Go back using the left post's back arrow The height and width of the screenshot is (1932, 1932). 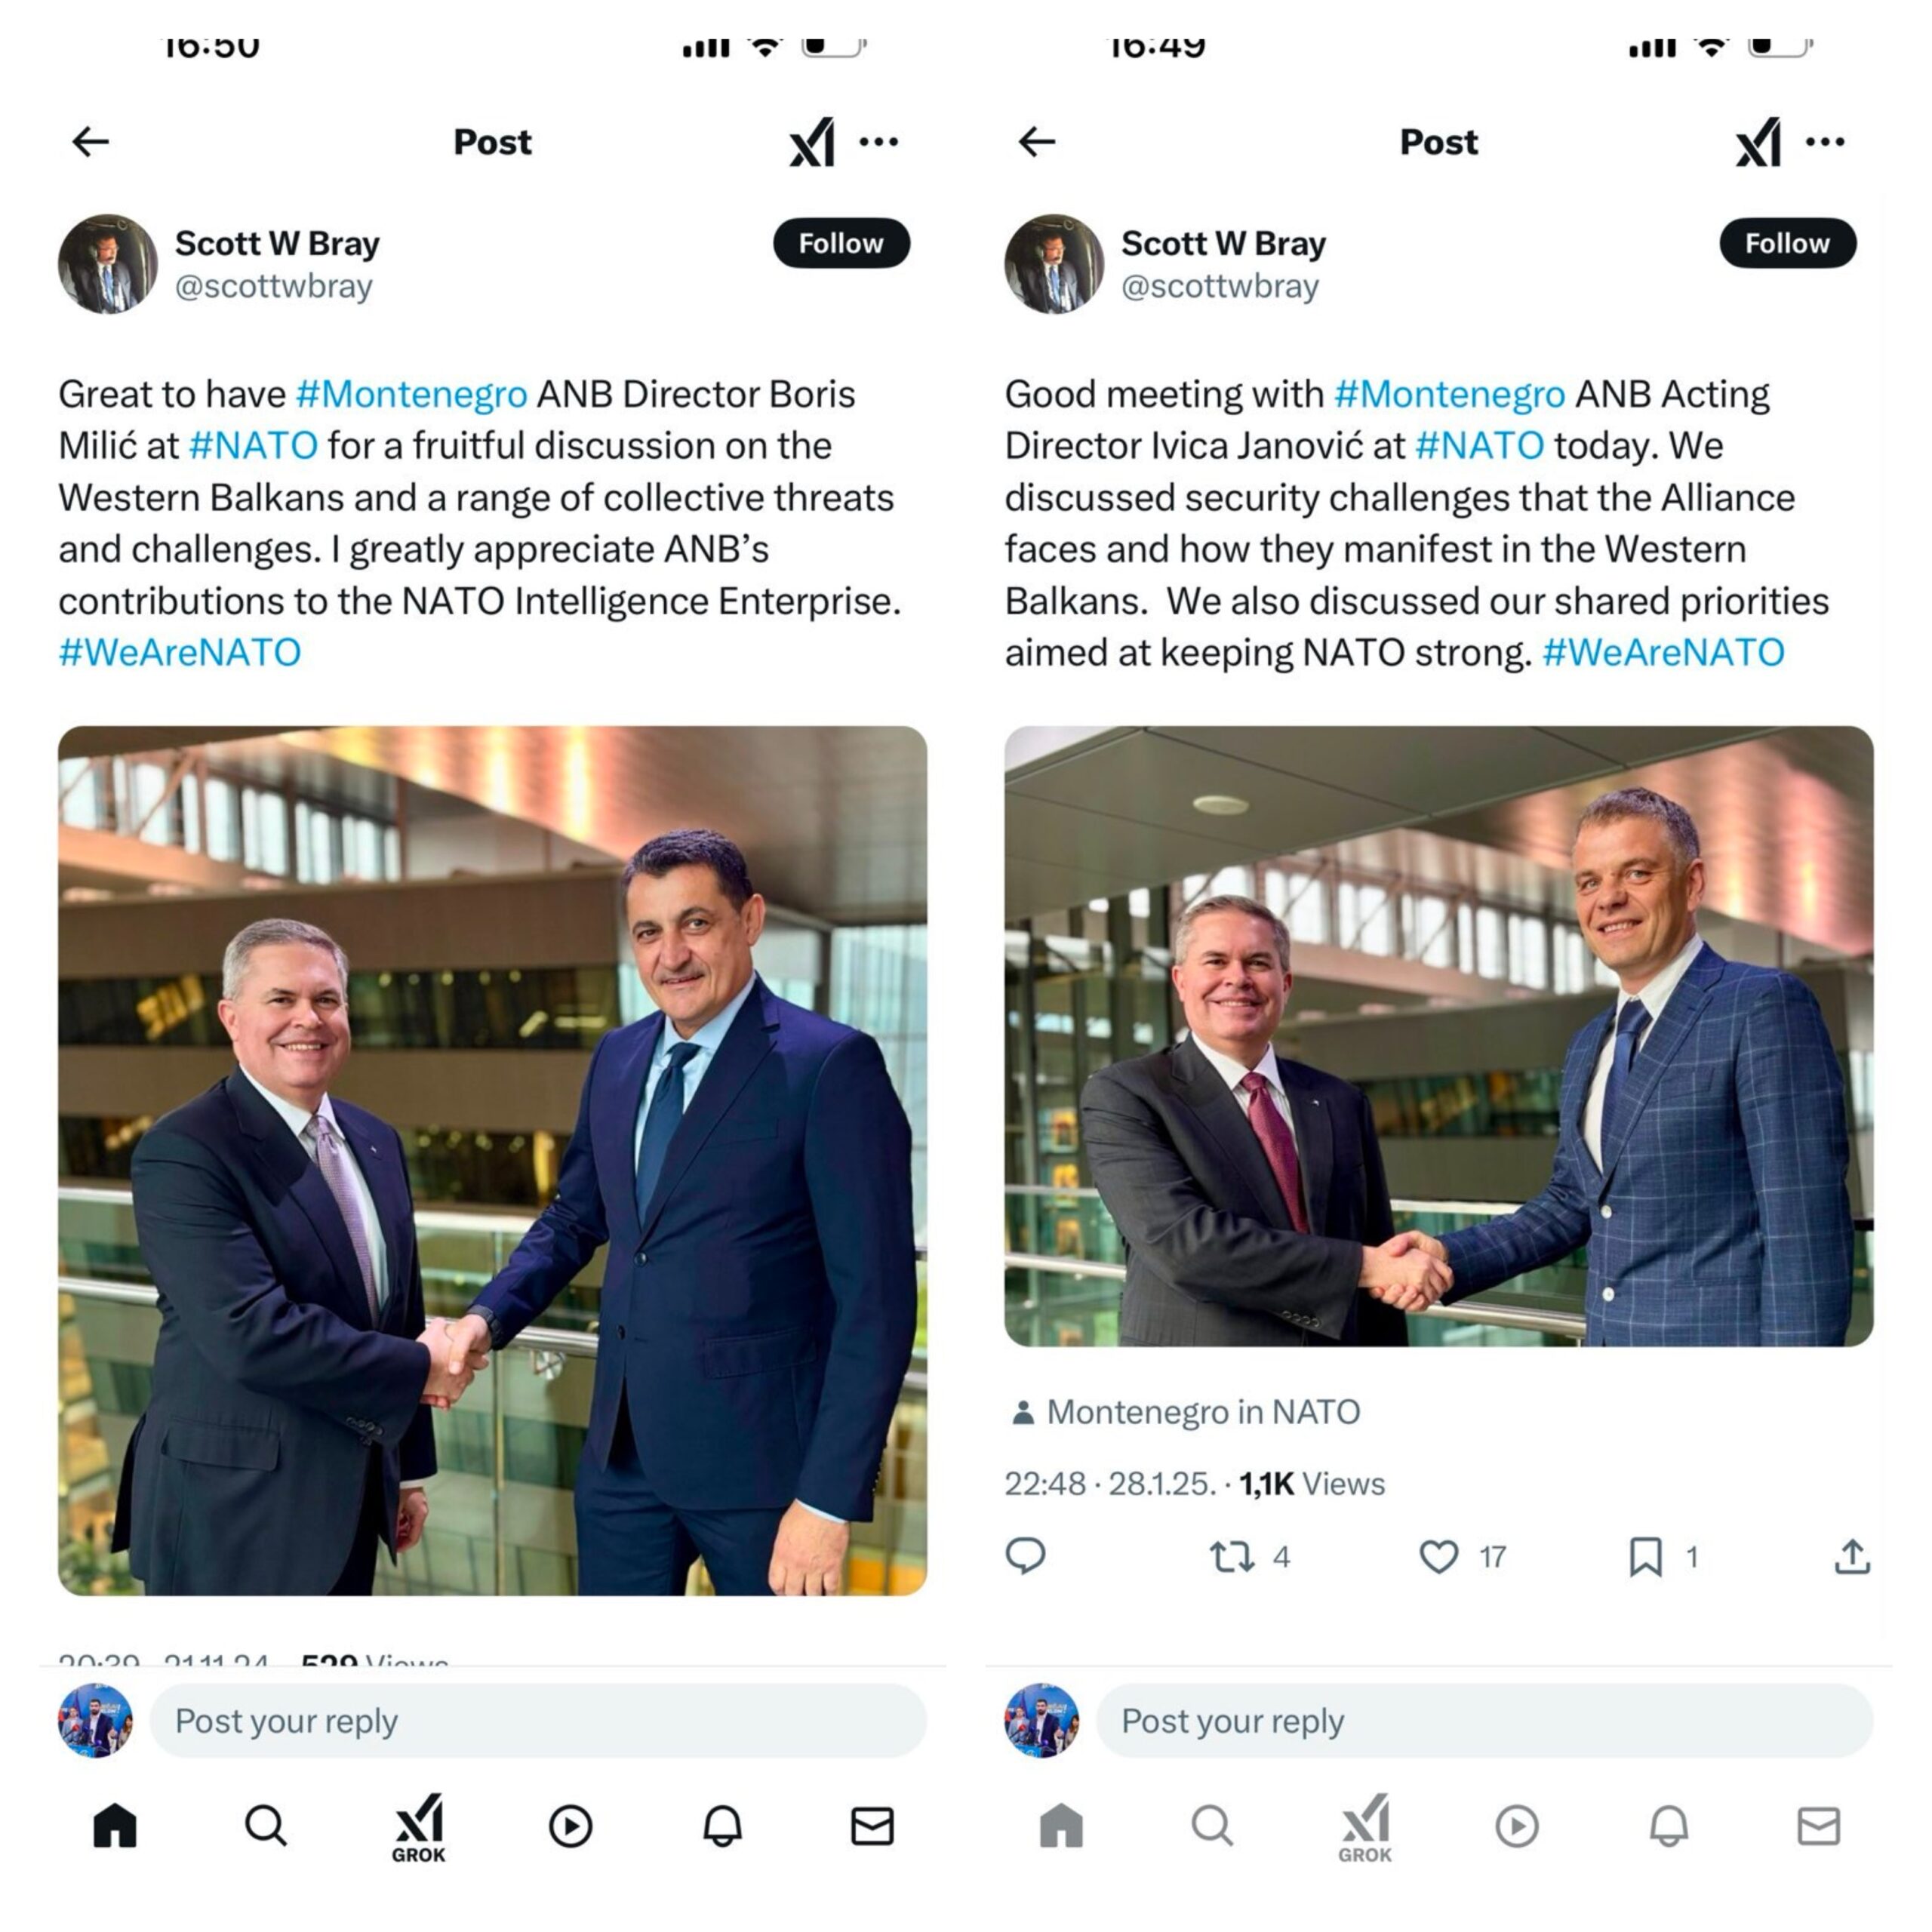coord(90,142)
